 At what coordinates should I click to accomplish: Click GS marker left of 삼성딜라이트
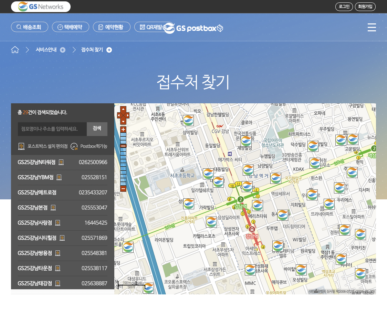point(211,222)
